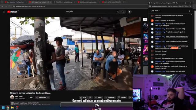Click the 0% donation goal progress bar

[x=96, y=105]
